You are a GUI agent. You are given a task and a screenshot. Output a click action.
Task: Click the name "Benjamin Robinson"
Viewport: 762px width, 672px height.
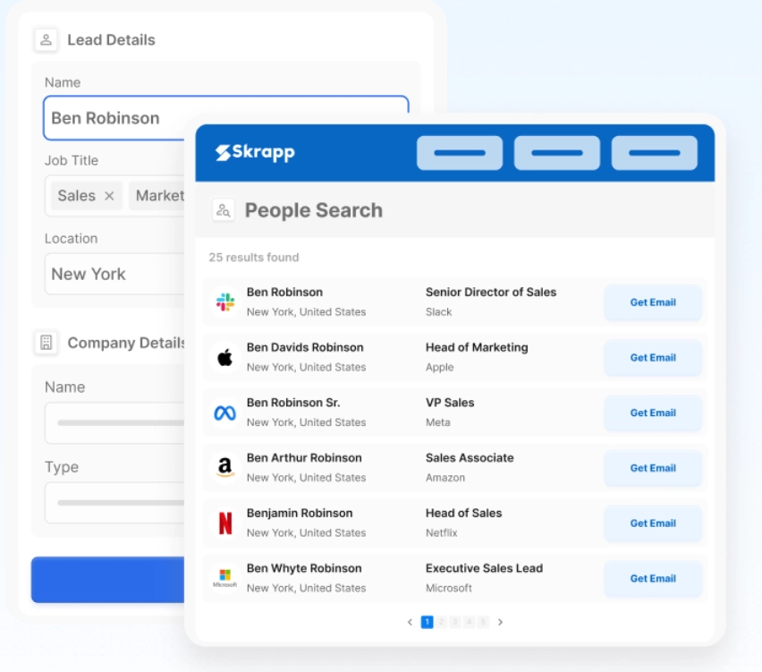300,513
